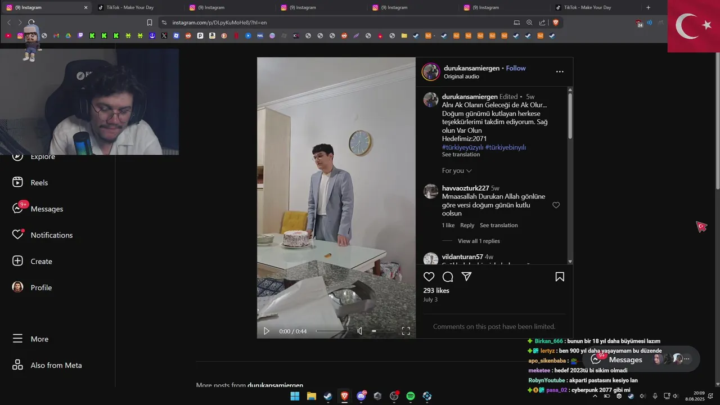The height and width of the screenshot is (405, 720).
Task: Expand View all 1 replies
Action: 479,241
